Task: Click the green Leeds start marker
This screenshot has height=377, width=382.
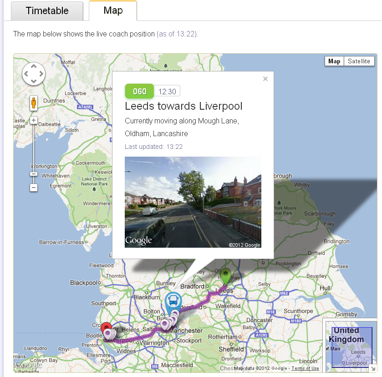Action: click(x=225, y=276)
